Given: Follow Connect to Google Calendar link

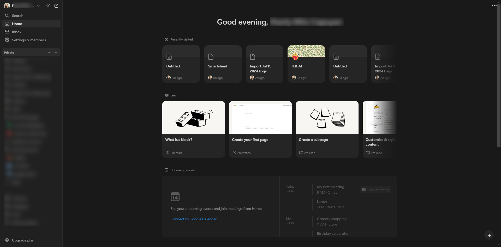Looking at the screenshot, I should pyautogui.click(x=193, y=219).
